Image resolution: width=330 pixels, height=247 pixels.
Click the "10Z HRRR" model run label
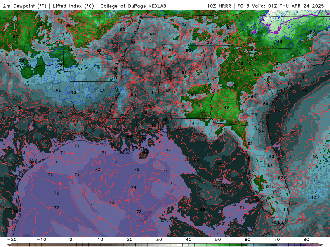tap(219, 6)
